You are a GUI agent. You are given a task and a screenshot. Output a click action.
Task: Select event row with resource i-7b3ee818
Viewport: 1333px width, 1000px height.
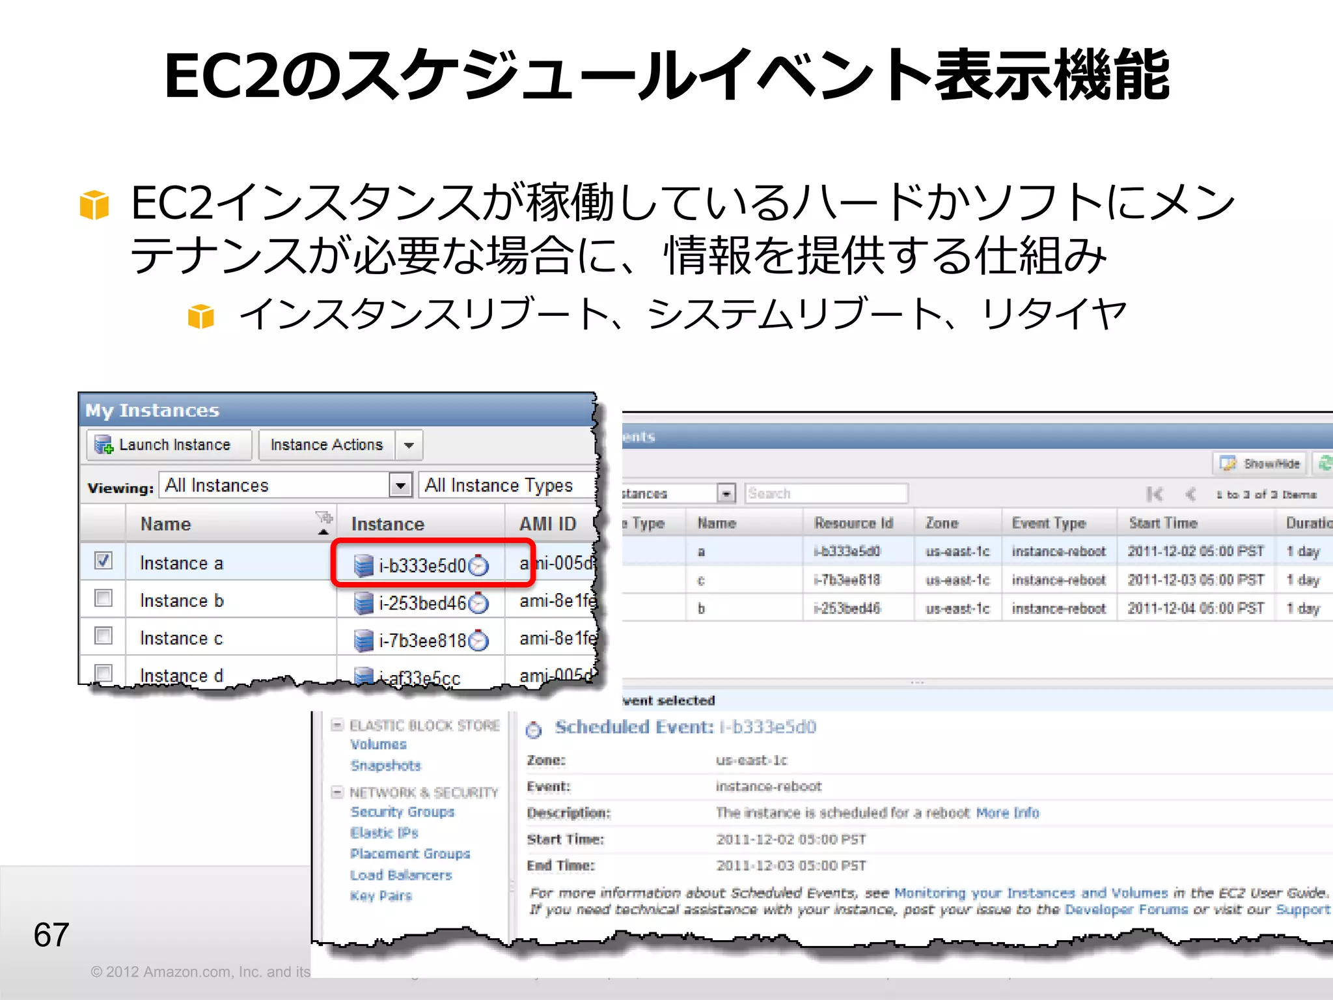click(x=978, y=580)
